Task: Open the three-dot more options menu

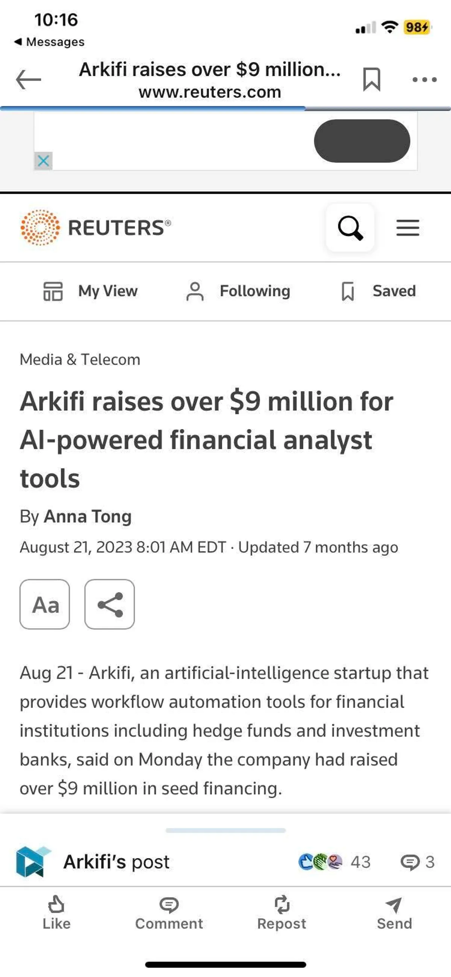Action: [424, 80]
